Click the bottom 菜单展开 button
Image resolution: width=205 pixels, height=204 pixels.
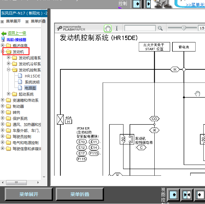pos(29,194)
